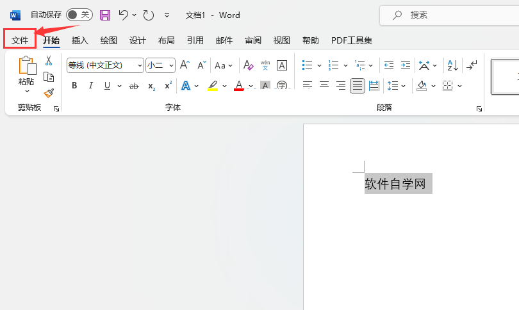Click the line spacing icon

393,86
